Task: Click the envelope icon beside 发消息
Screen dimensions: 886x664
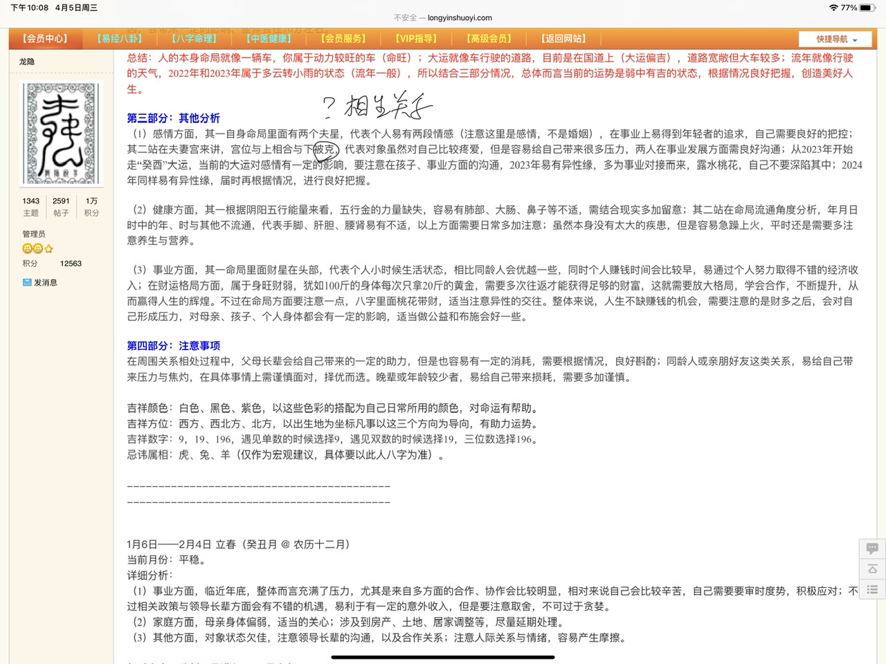Action: pyautogui.click(x=27, y=282)
